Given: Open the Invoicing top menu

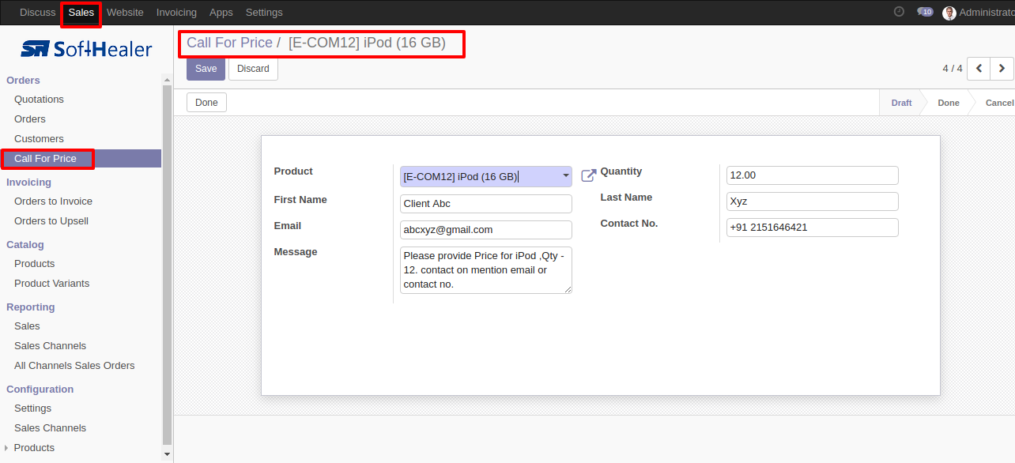Looking at the screenshot, I should [176, 13].
